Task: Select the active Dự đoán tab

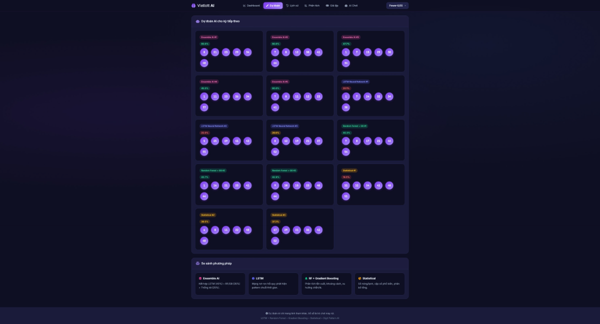Action: pos(273,5)
